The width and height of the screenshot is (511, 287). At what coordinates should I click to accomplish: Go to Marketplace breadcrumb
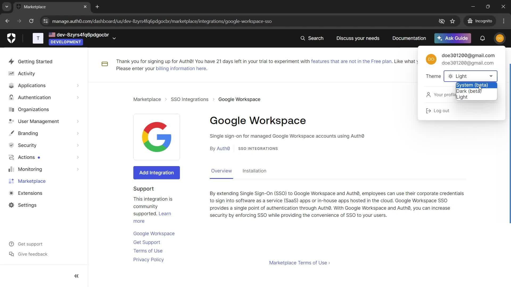pos(147,99)
